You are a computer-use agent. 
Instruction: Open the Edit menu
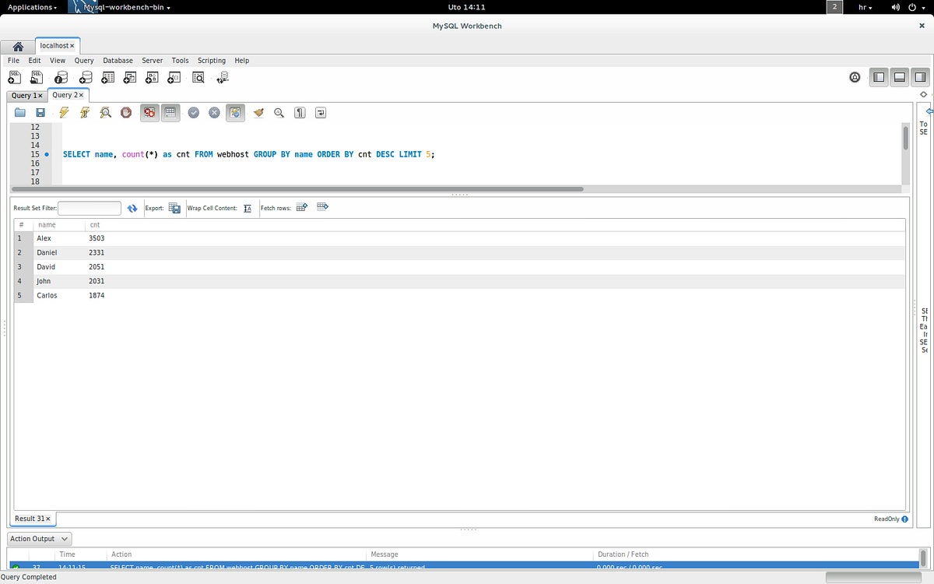point(35,60)
